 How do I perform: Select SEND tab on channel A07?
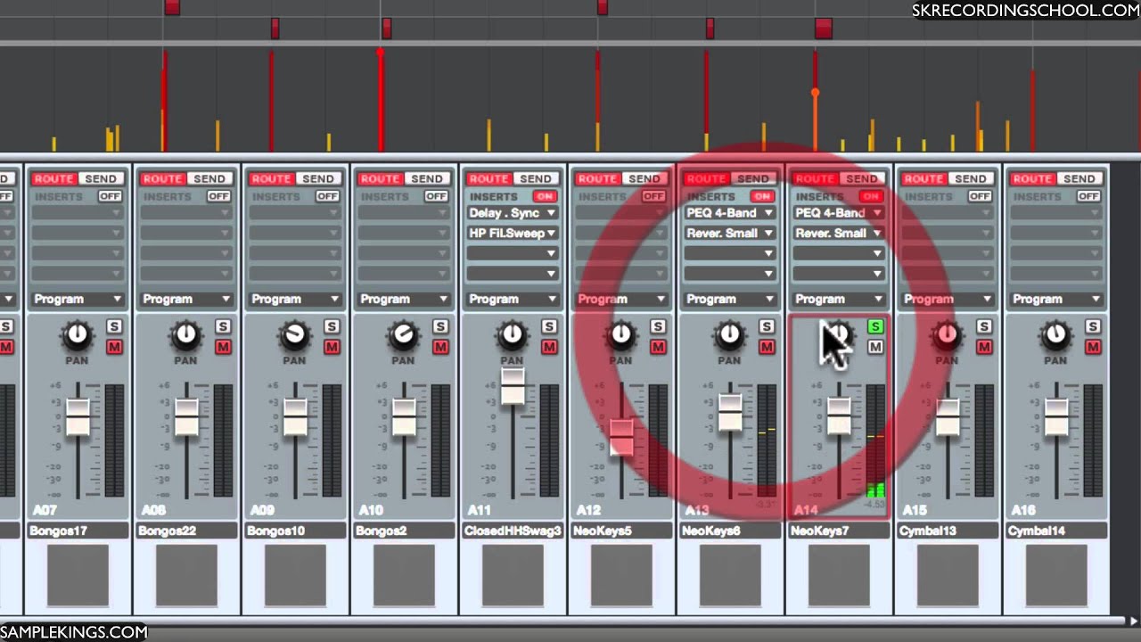coord(101,178)
